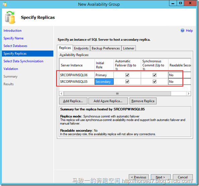Click the Next button
Viewport: 199px width, 186px height.
pos(160,177)
